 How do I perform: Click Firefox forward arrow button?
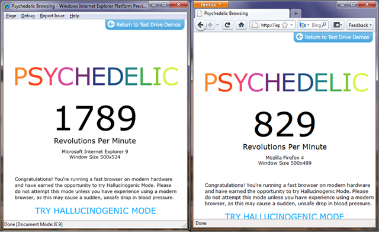[x=210, y=25]
